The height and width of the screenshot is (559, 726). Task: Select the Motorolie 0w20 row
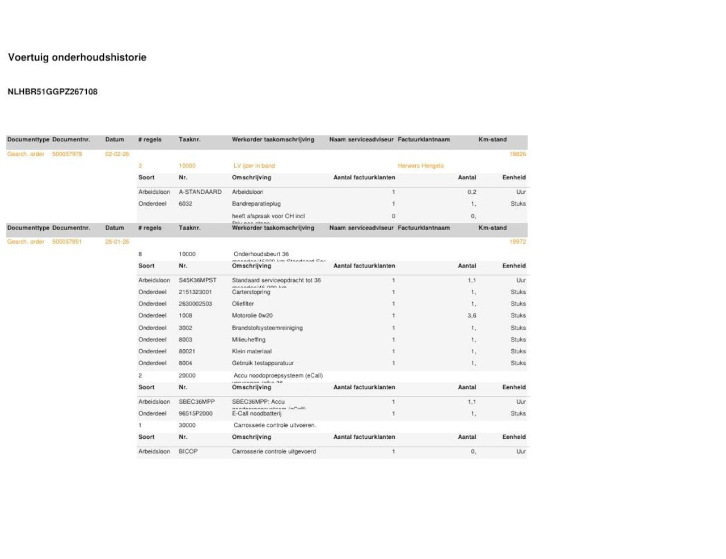click(x=332, y=316)
